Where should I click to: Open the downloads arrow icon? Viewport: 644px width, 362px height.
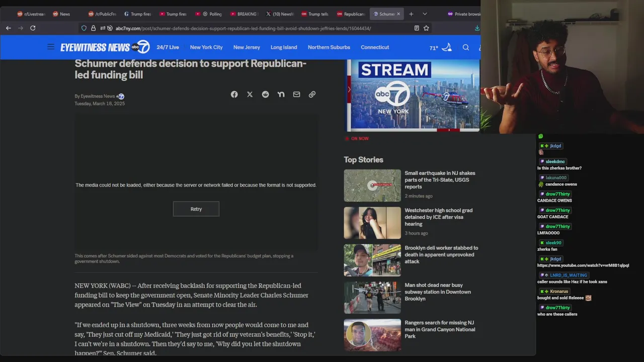coord(477,28)
